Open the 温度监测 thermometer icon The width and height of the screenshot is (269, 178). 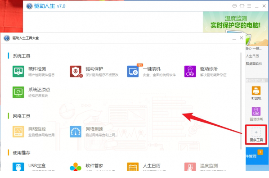click(x=190, y=167)
